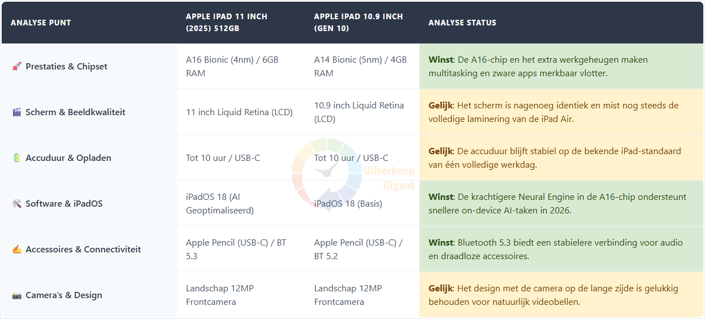
Task: Select the Apple iPad 10.9 inch (Gen 10) header
Action: 358,23
